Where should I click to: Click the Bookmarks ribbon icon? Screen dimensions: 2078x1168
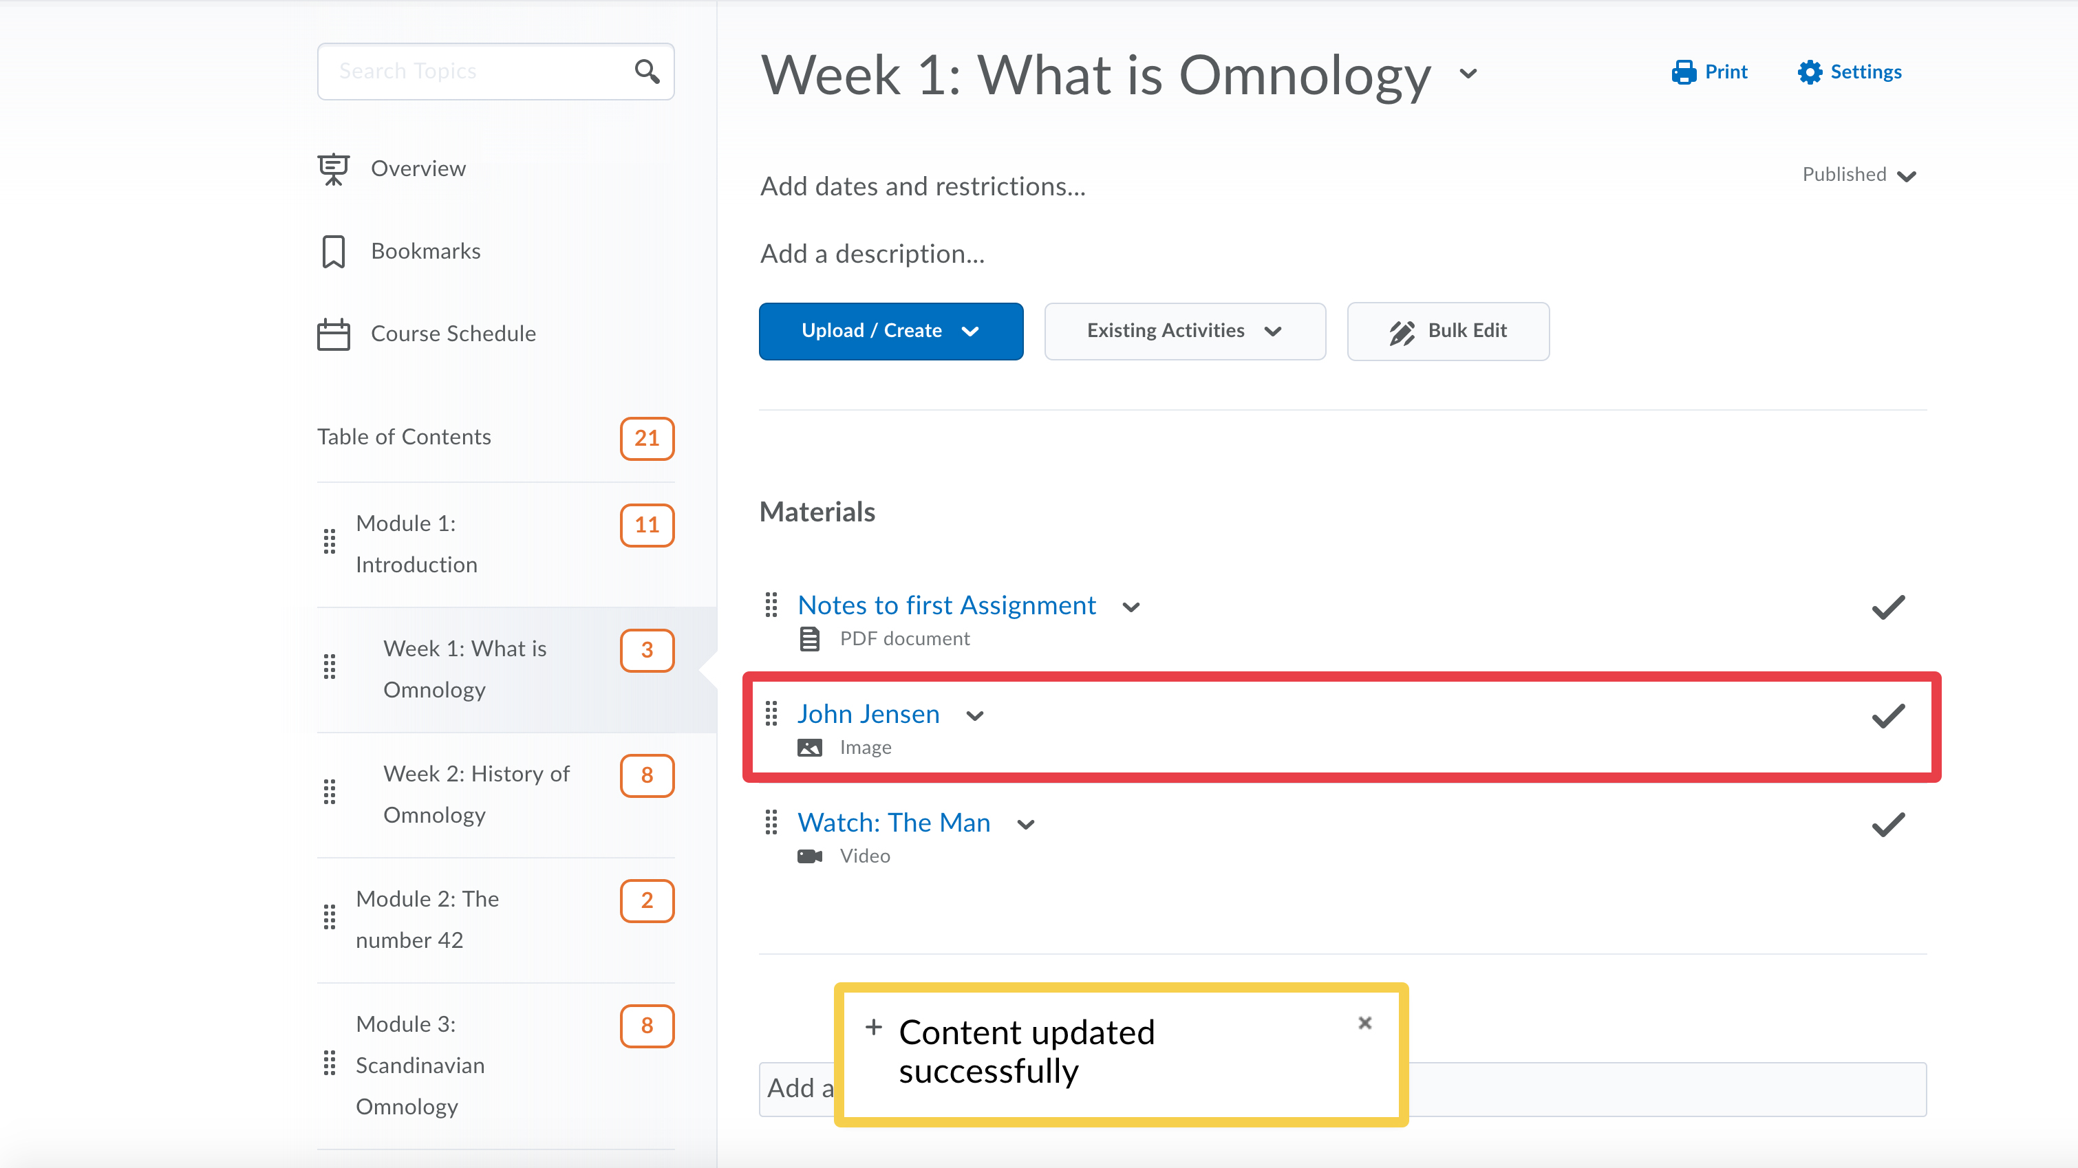pyautogui.click(x=333, y=252)
